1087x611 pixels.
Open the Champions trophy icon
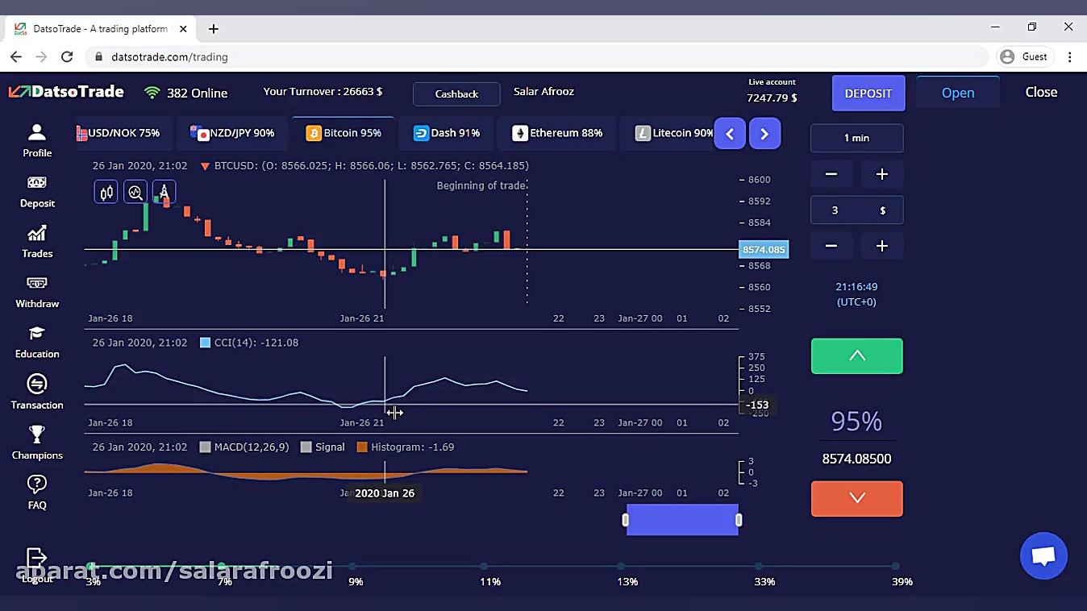click(x=36, y=434)
